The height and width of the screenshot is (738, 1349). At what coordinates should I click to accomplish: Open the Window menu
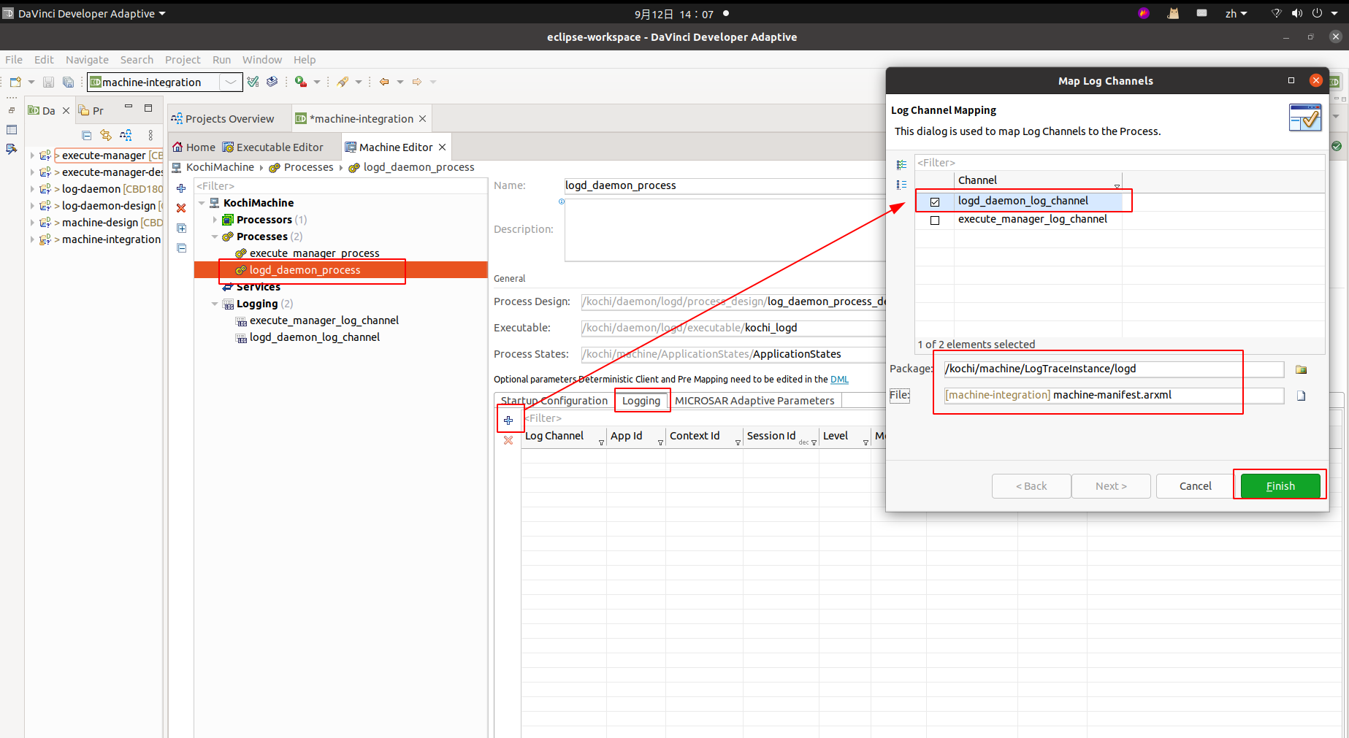pos(262,60)
